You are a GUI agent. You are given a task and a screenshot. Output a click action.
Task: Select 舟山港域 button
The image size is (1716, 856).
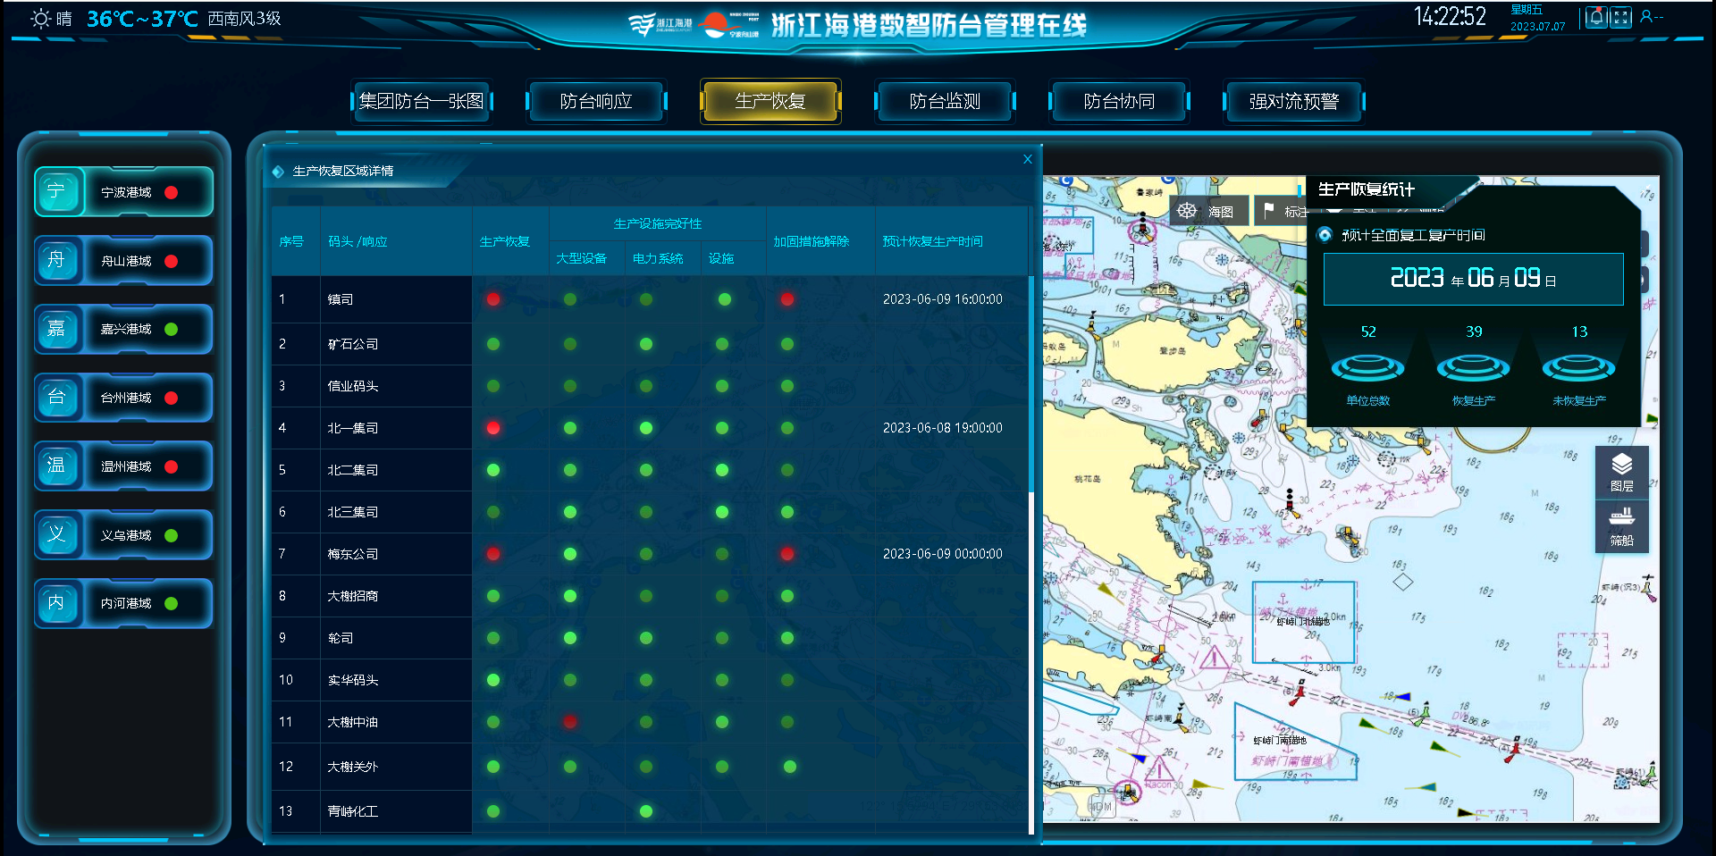[x=124, y=260]
